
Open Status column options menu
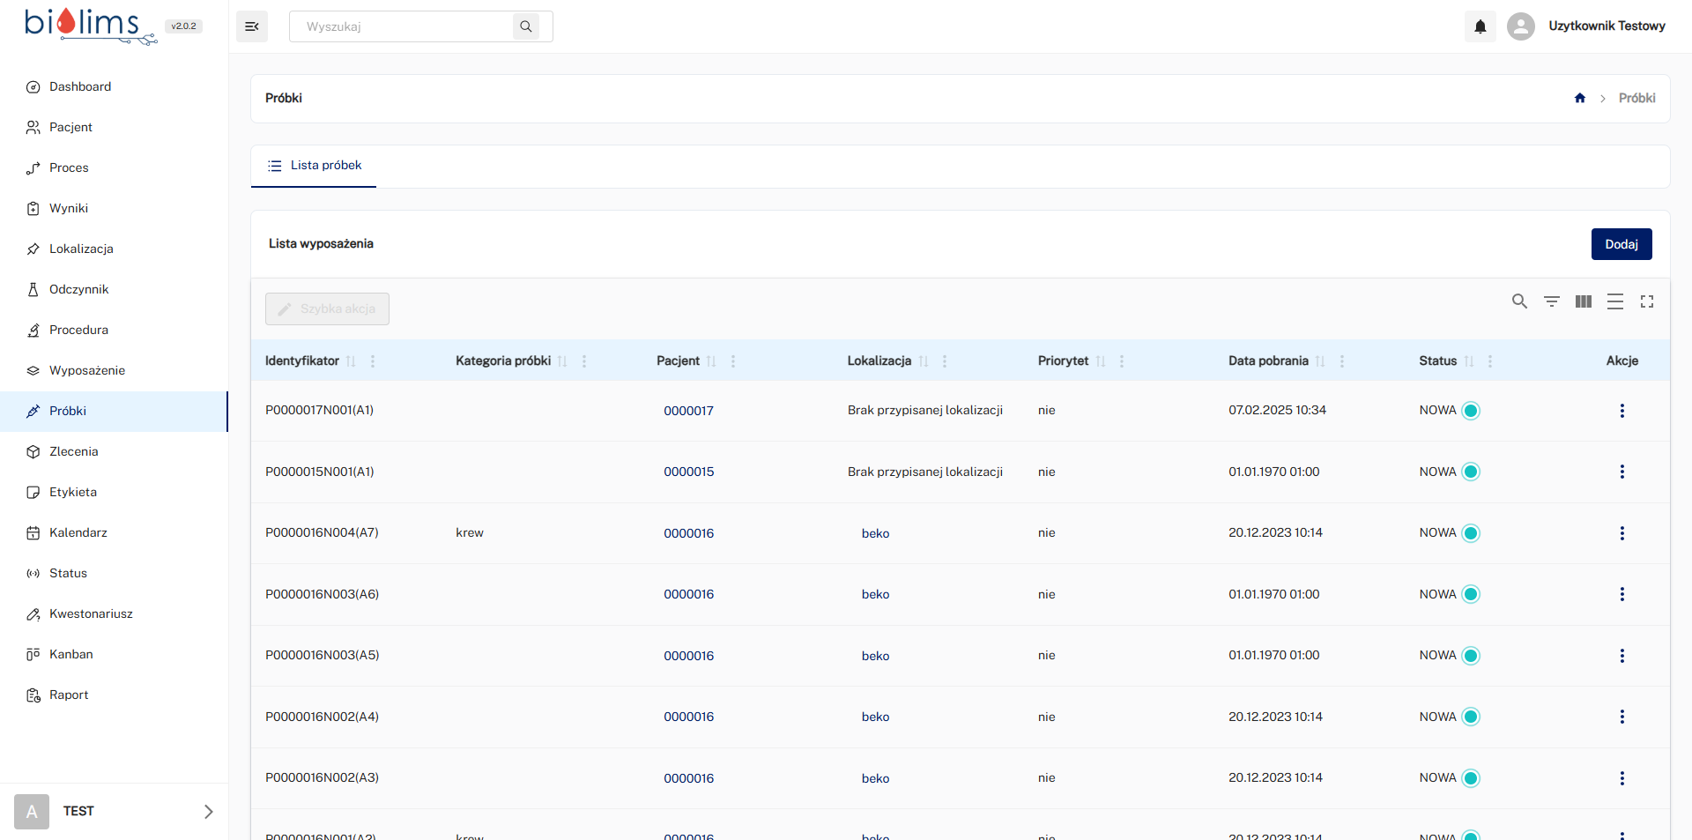[x=1490, y=361]
